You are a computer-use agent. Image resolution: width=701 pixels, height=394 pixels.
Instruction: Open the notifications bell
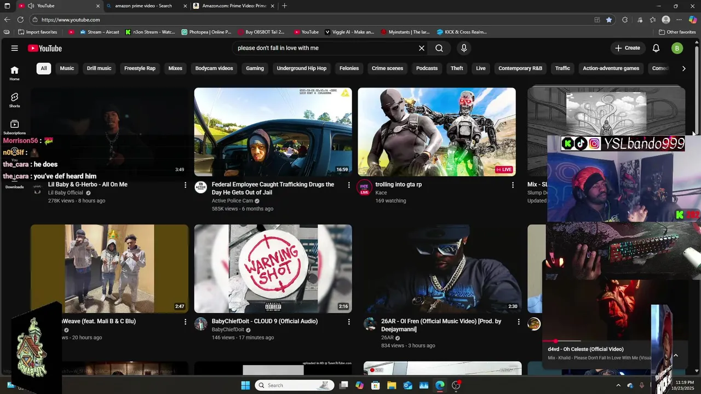656,48
